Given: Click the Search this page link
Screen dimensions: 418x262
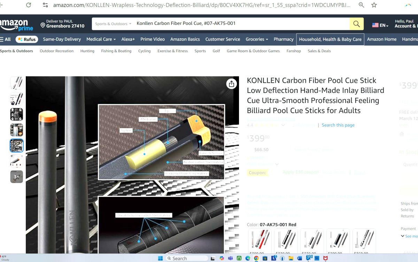Looking at the screenshot, I should pos(338,125).
